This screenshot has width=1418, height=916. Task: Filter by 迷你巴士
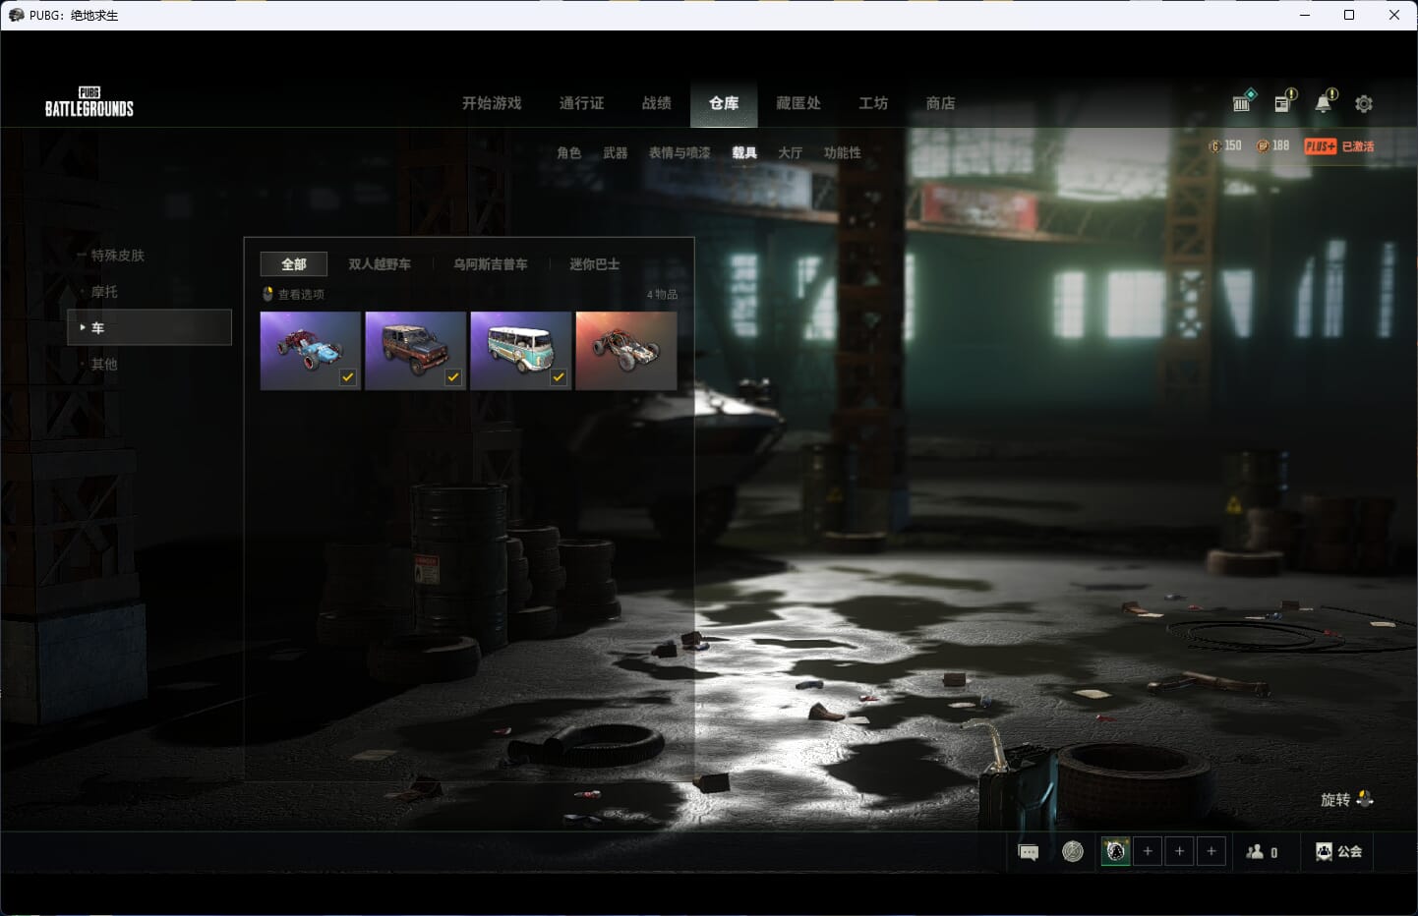[x=595, y=264]
